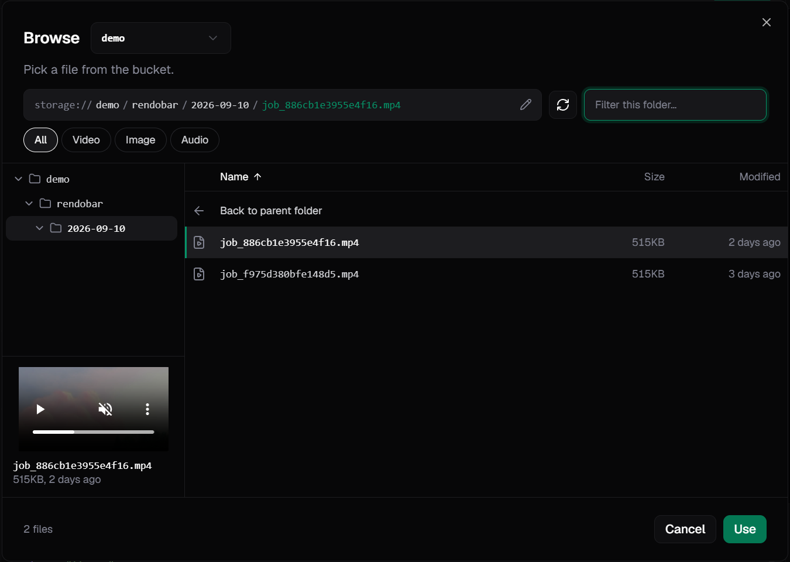Click the Cancel button
The image size is (790, 562).
[685, 529]
